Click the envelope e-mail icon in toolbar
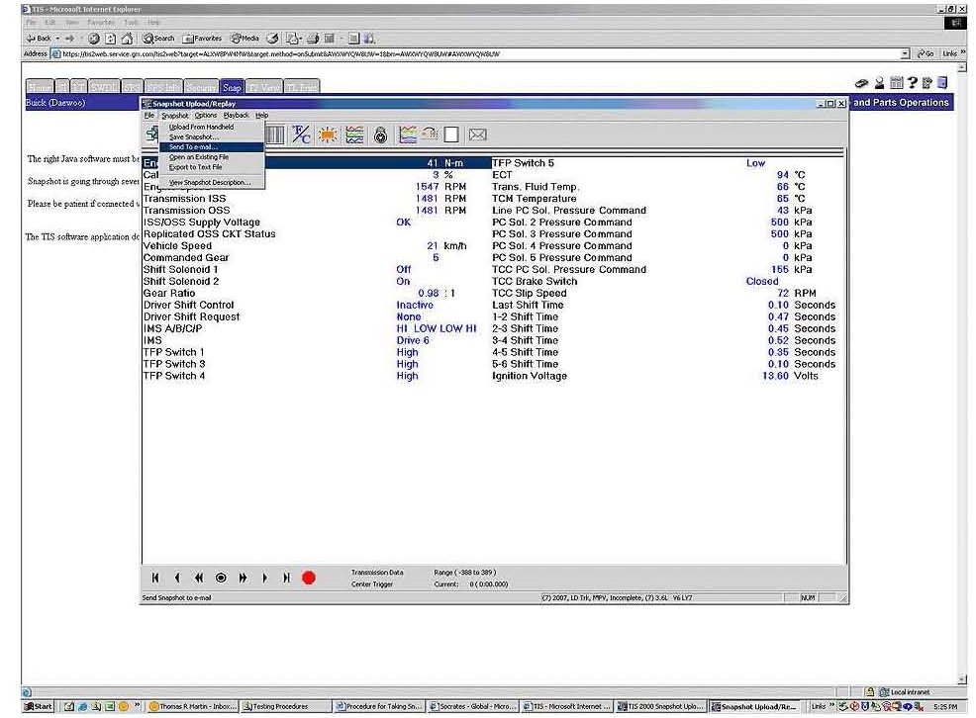976x718 pixels. (478, 135)
